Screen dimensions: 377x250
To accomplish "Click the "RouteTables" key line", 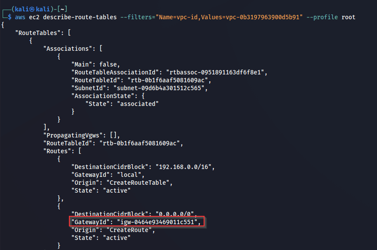I will [41, 33].
